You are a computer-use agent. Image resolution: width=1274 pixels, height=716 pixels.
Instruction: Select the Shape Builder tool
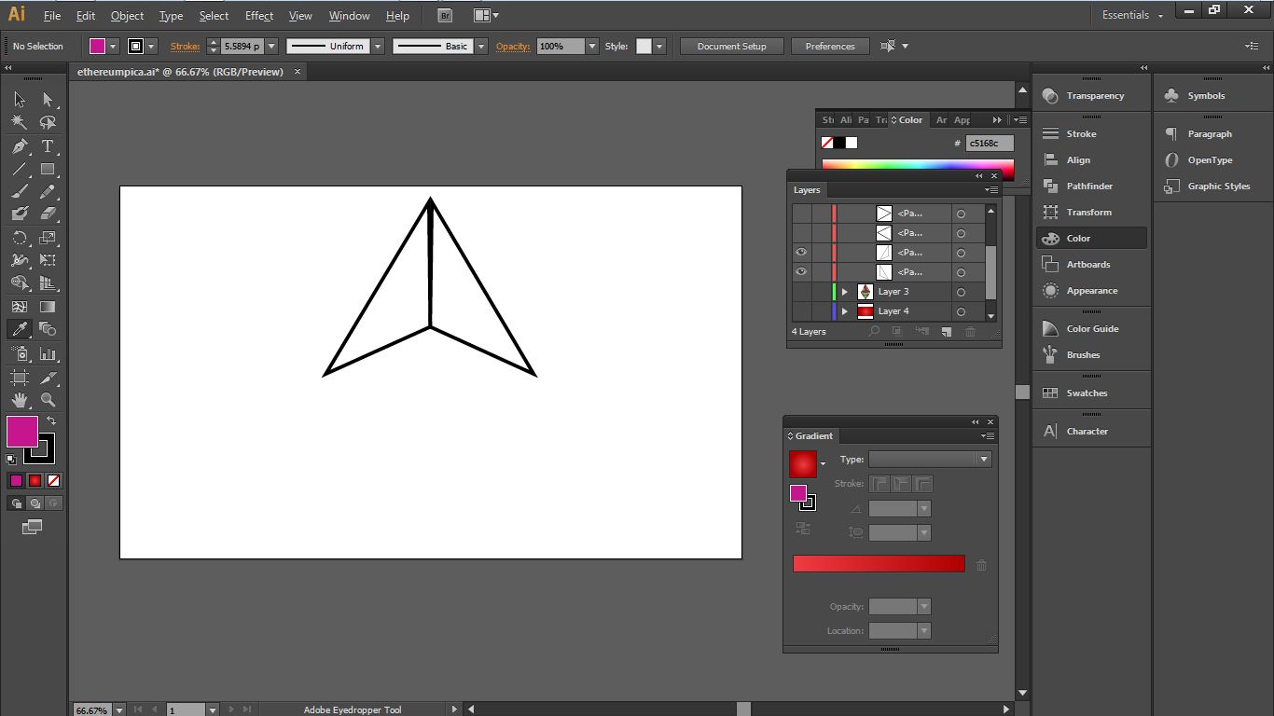[20, 282]
